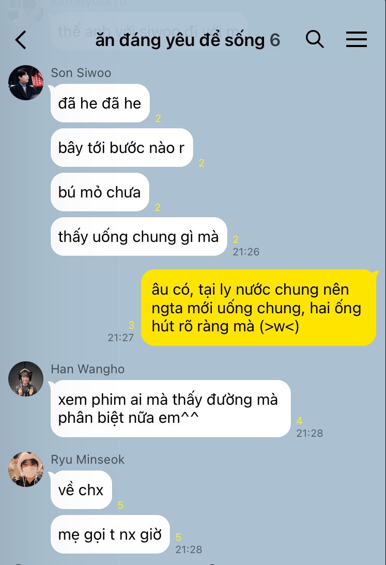View Han Wangho's profile picture

pos(26,379)
